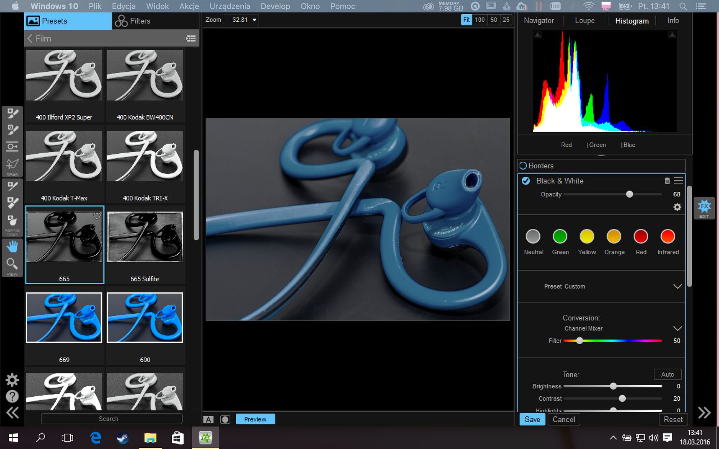
Task: Toggle the Preview button
Action: tap(255, 419)
